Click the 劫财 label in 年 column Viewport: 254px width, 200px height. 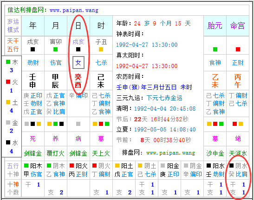(33, 62)
